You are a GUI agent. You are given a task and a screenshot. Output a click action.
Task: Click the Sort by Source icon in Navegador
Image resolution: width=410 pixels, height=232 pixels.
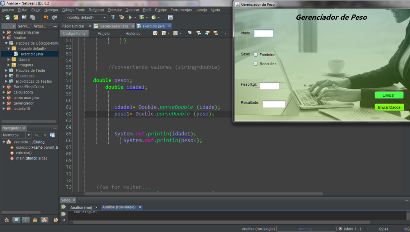pos(56,220)
